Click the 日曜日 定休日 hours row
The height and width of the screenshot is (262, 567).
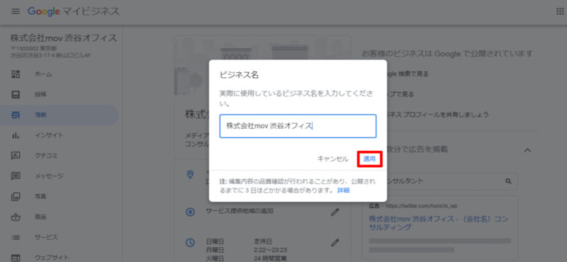[x=239, y=241]
